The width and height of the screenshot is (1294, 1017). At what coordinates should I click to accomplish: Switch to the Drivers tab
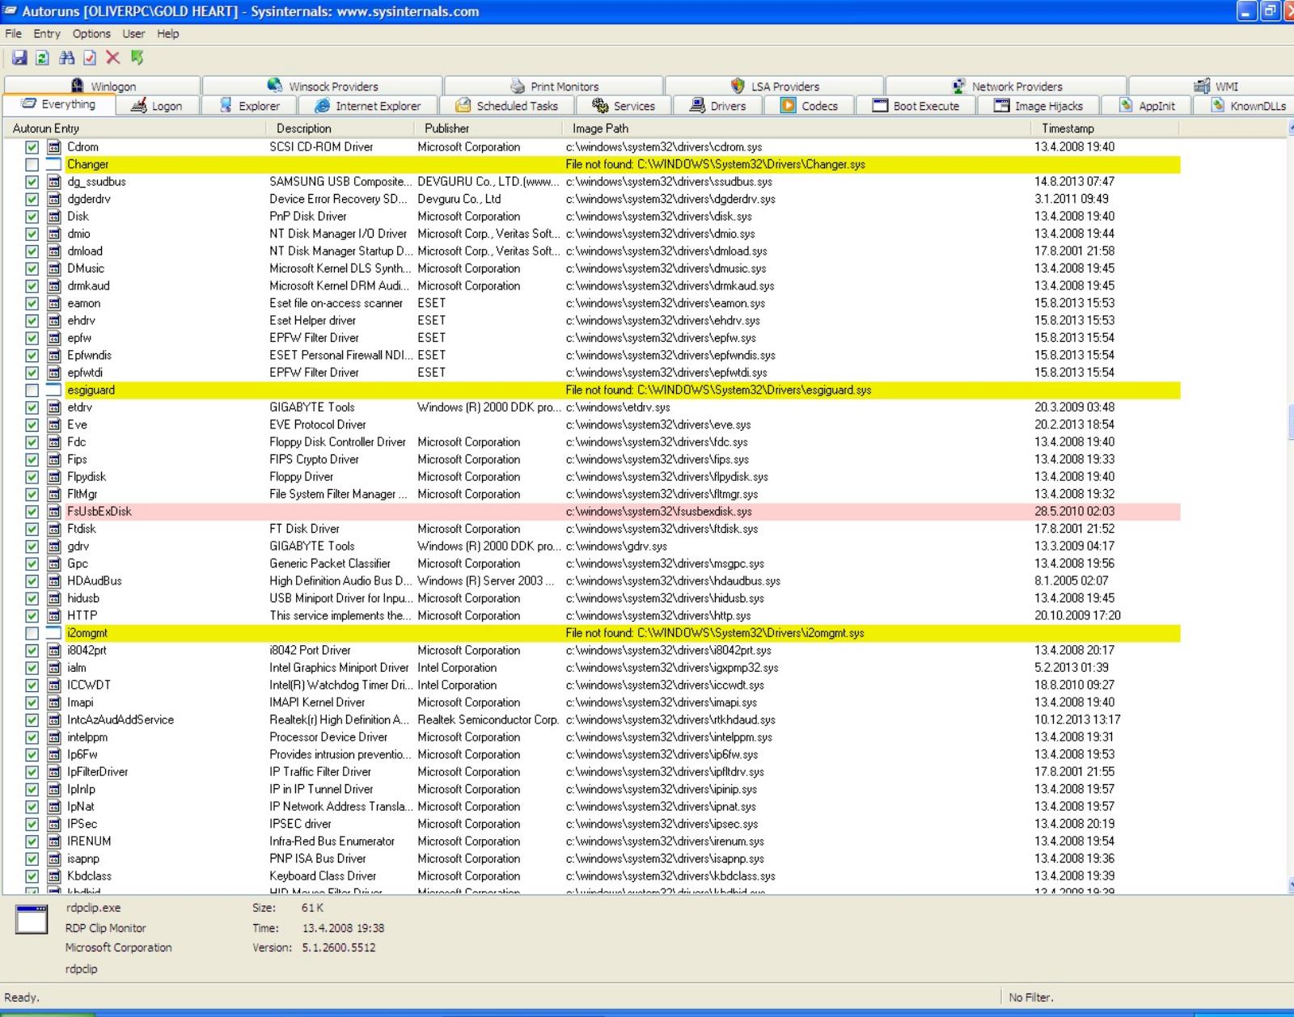pos(717,106)
